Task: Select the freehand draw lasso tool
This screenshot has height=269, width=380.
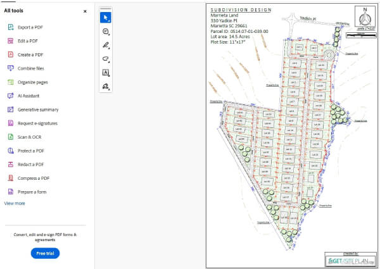Action: click(x=106, y=59)
